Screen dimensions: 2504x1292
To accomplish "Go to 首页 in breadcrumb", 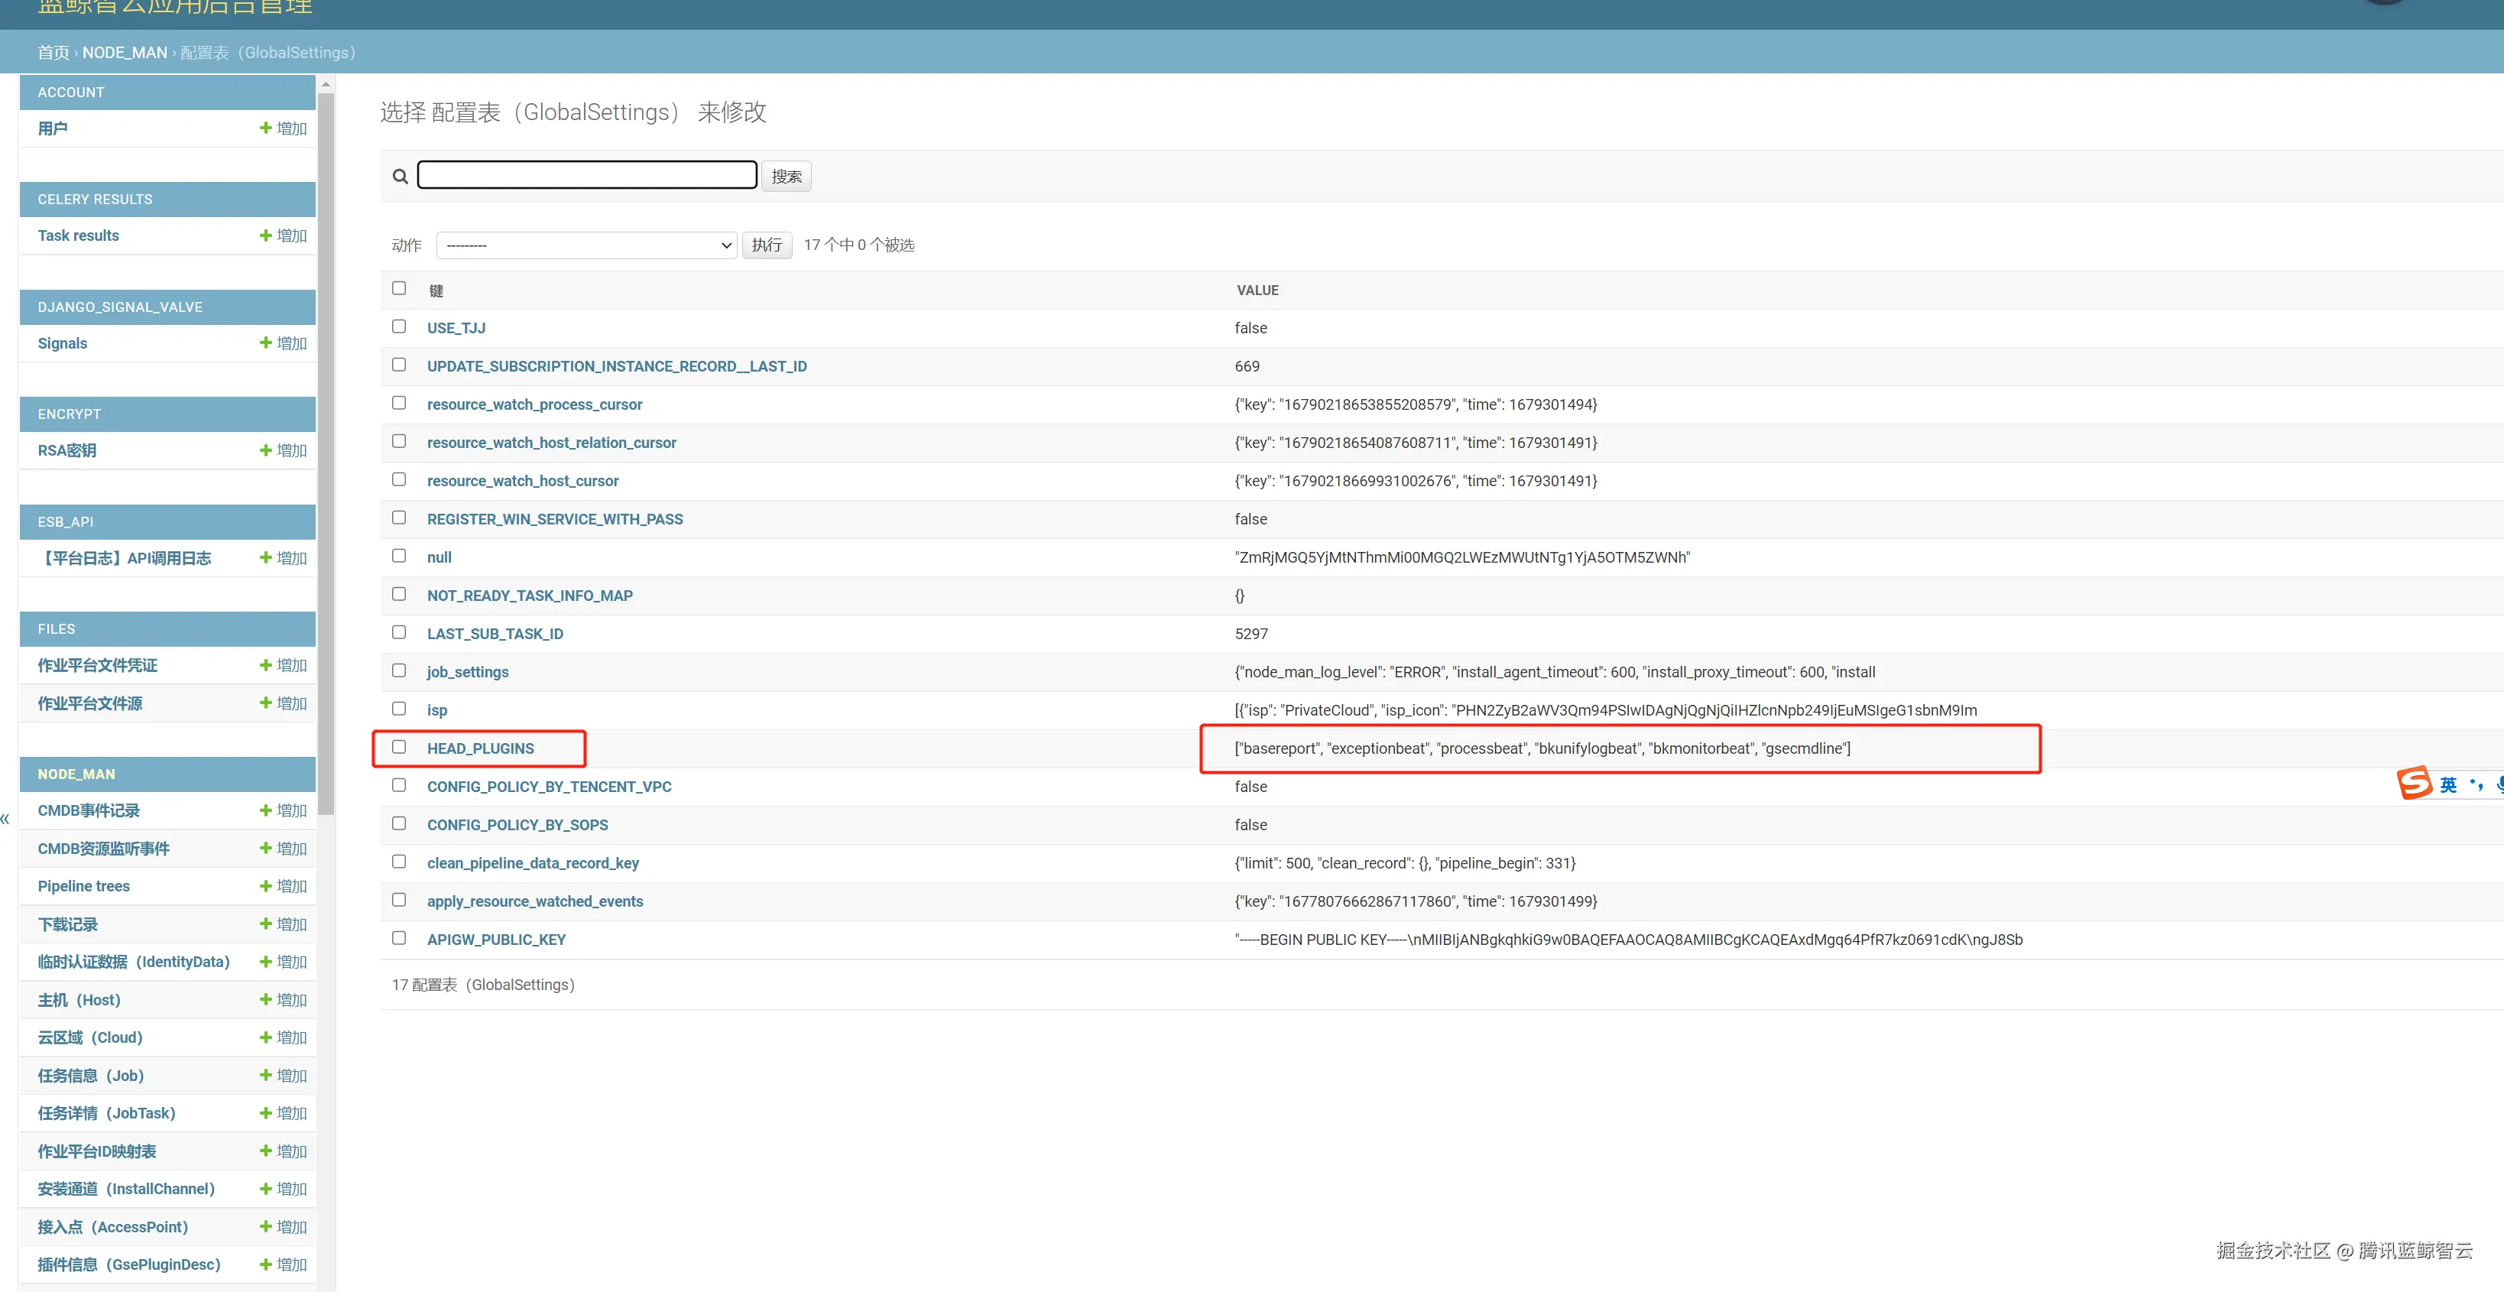I will coord(54,53).
